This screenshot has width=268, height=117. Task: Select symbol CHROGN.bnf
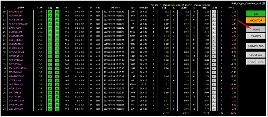coord(15,48)
